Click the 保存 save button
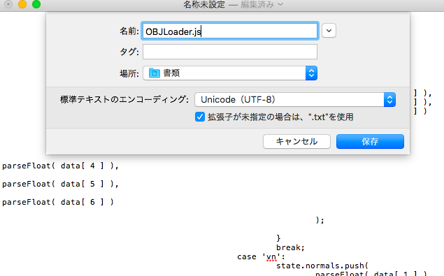The image size is (444, 276). [370, 141]
